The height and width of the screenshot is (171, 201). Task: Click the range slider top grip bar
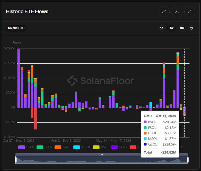(x=102, y=155)
